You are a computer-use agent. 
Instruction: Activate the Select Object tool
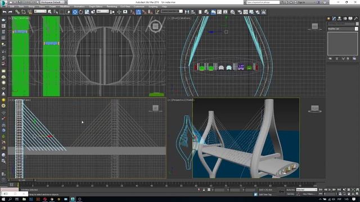point(49,12)
